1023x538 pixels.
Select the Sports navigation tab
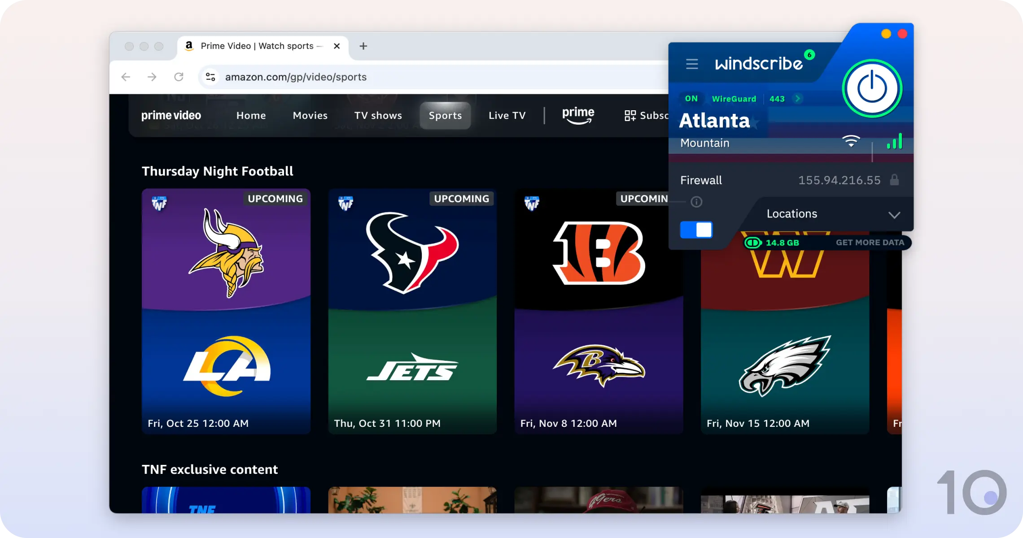point(445,116)
